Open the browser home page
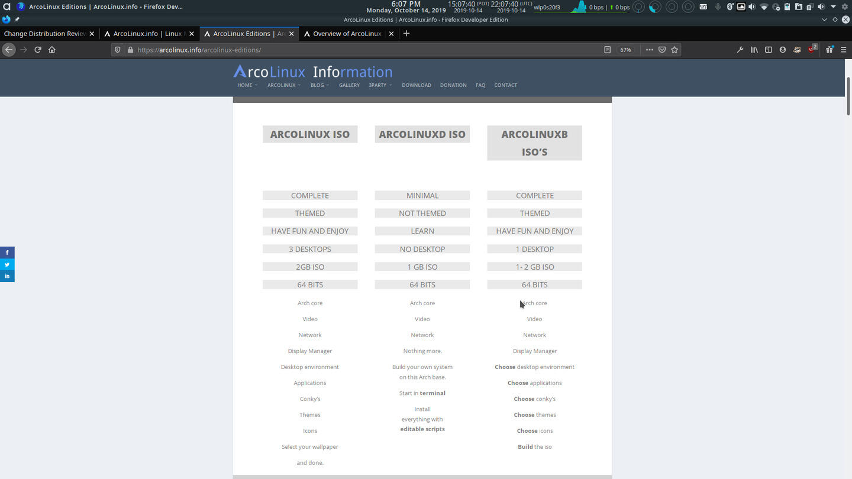852x479 pixels. (x=52, y=50)
